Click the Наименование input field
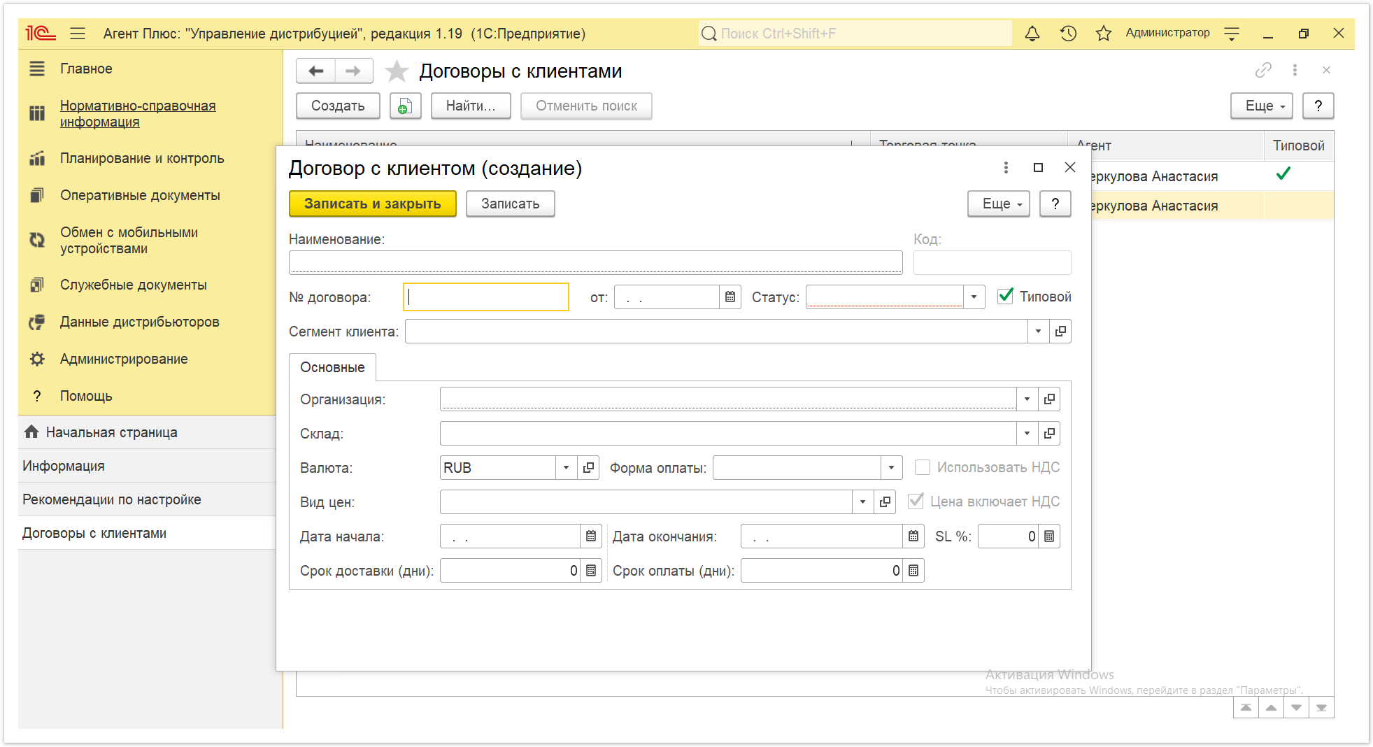This screenshot has width=1373, height=747. click(x=596, y=262)
